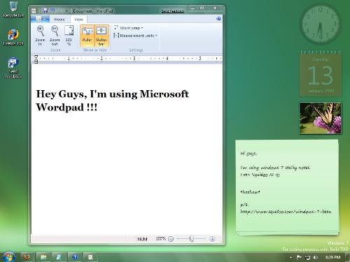Click the '*heehaw*' text on the sticky note
This screenshot has width=350, height=262.
coord(250,192)
